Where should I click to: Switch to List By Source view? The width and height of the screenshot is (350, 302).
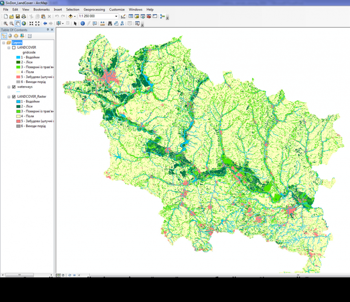point(10,36)
